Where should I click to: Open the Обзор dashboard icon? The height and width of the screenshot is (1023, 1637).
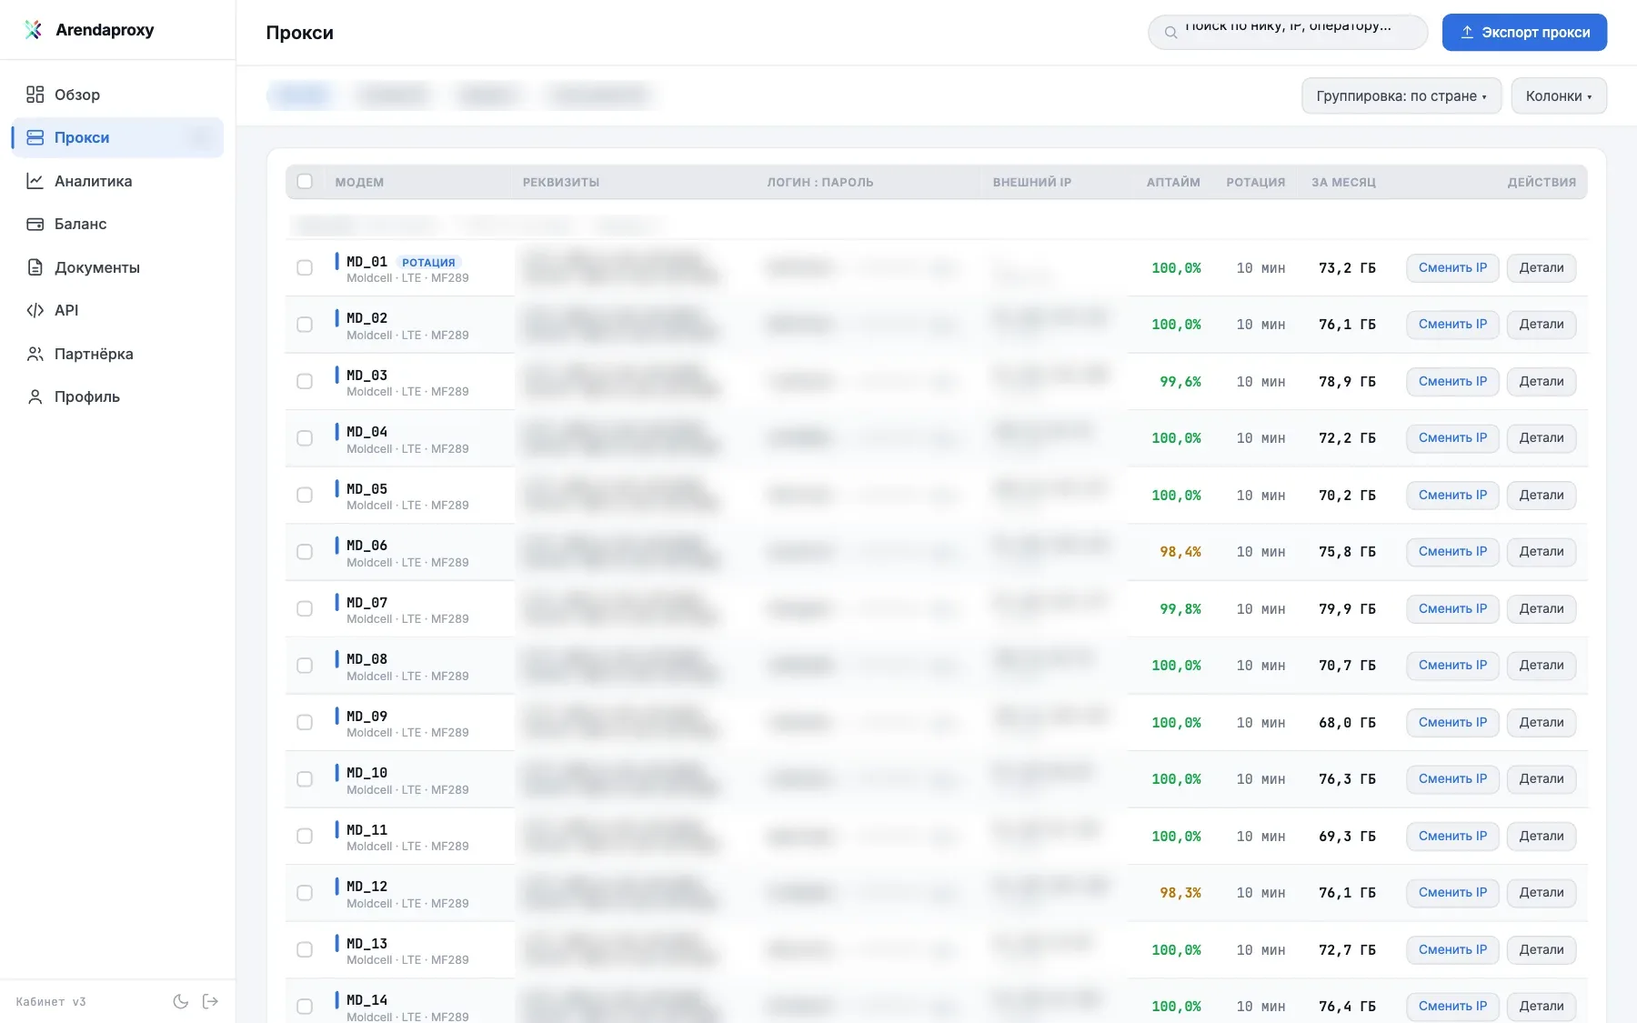pyautogui.click(x=35, y=95)
